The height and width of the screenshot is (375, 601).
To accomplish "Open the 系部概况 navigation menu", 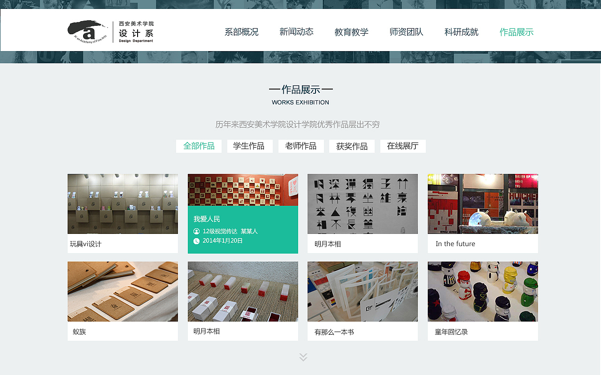I will (242, 32).
